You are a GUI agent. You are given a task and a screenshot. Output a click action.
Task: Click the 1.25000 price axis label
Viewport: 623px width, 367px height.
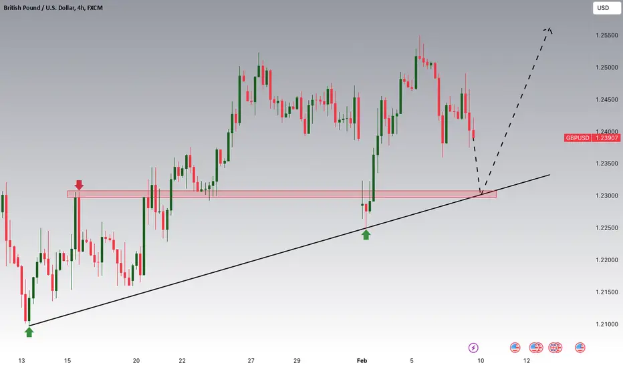tap(607, 67)
